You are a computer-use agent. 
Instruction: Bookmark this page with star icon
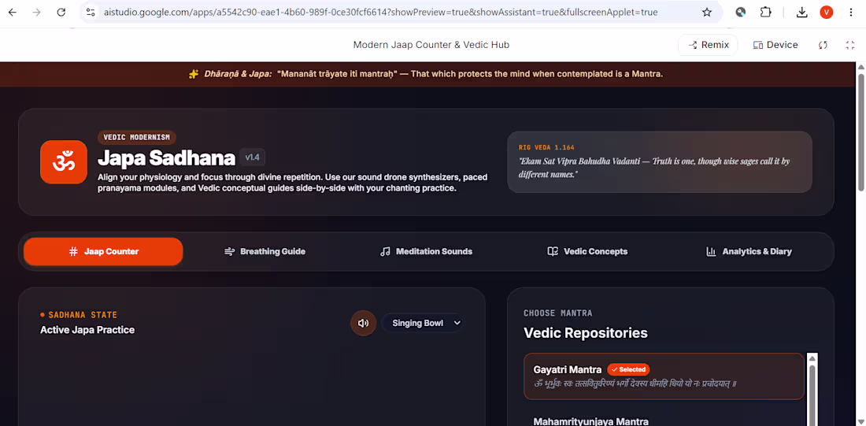(x=706, y=12)
